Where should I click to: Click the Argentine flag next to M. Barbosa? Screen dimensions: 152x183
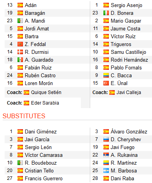tap(106, 171)
